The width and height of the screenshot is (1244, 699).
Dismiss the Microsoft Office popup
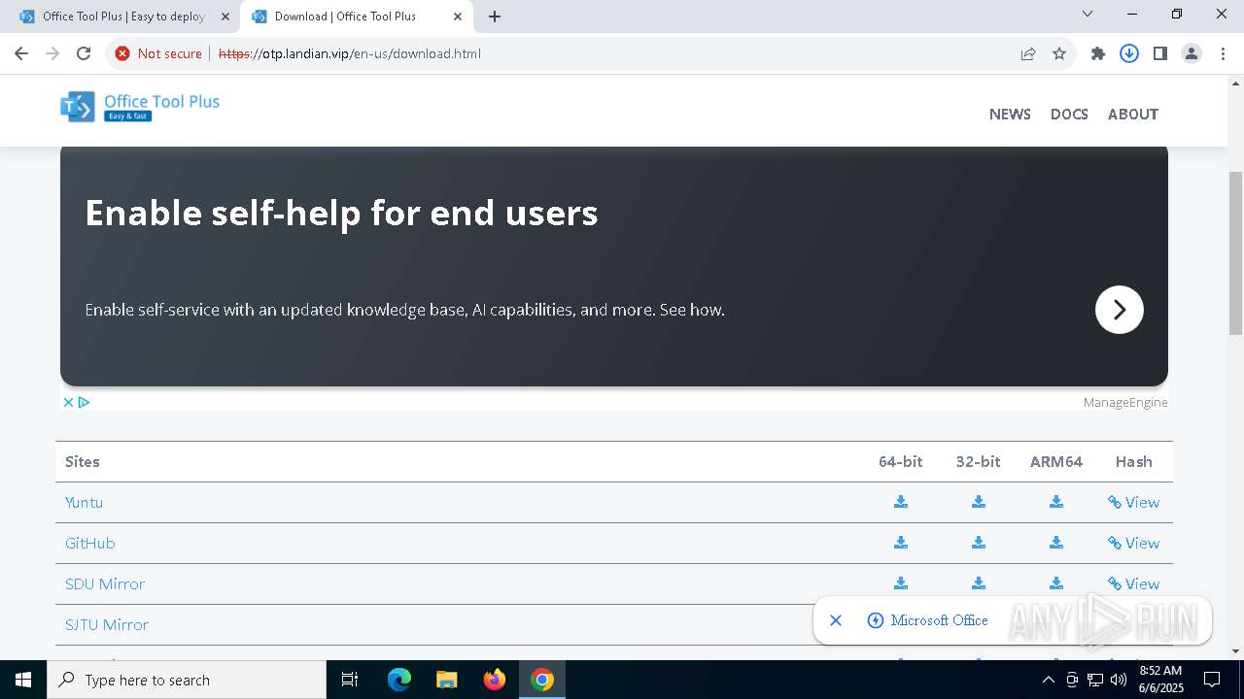tap(836, 620)
